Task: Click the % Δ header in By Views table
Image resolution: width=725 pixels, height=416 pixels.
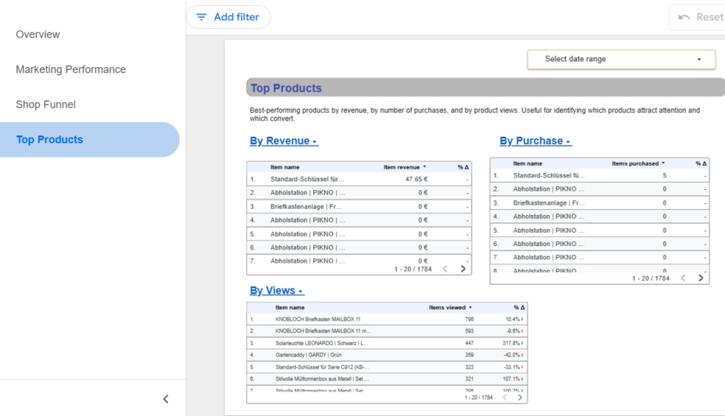Action: [519, 307]
